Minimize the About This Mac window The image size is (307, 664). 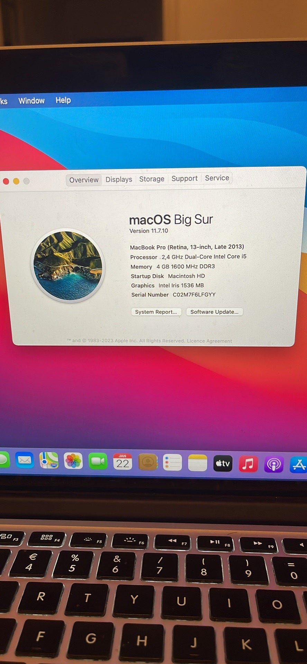(16, 181)
